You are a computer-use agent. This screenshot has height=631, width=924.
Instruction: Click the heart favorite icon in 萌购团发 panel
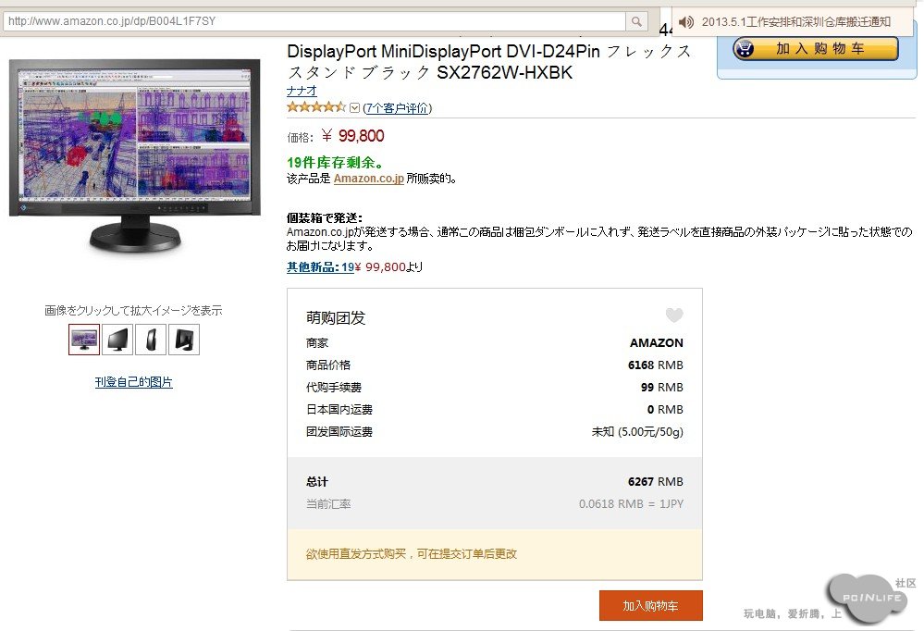(x=674, y=315)
